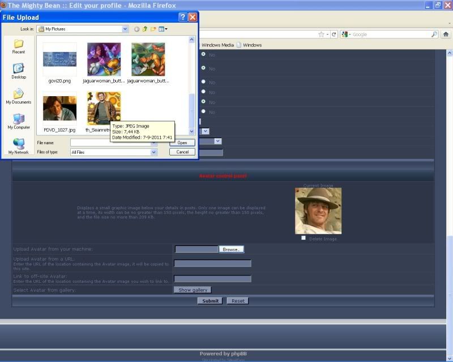Screen dimensions: 453x362
Task: Open the Windows bookmark
Action: pos(249,45)
